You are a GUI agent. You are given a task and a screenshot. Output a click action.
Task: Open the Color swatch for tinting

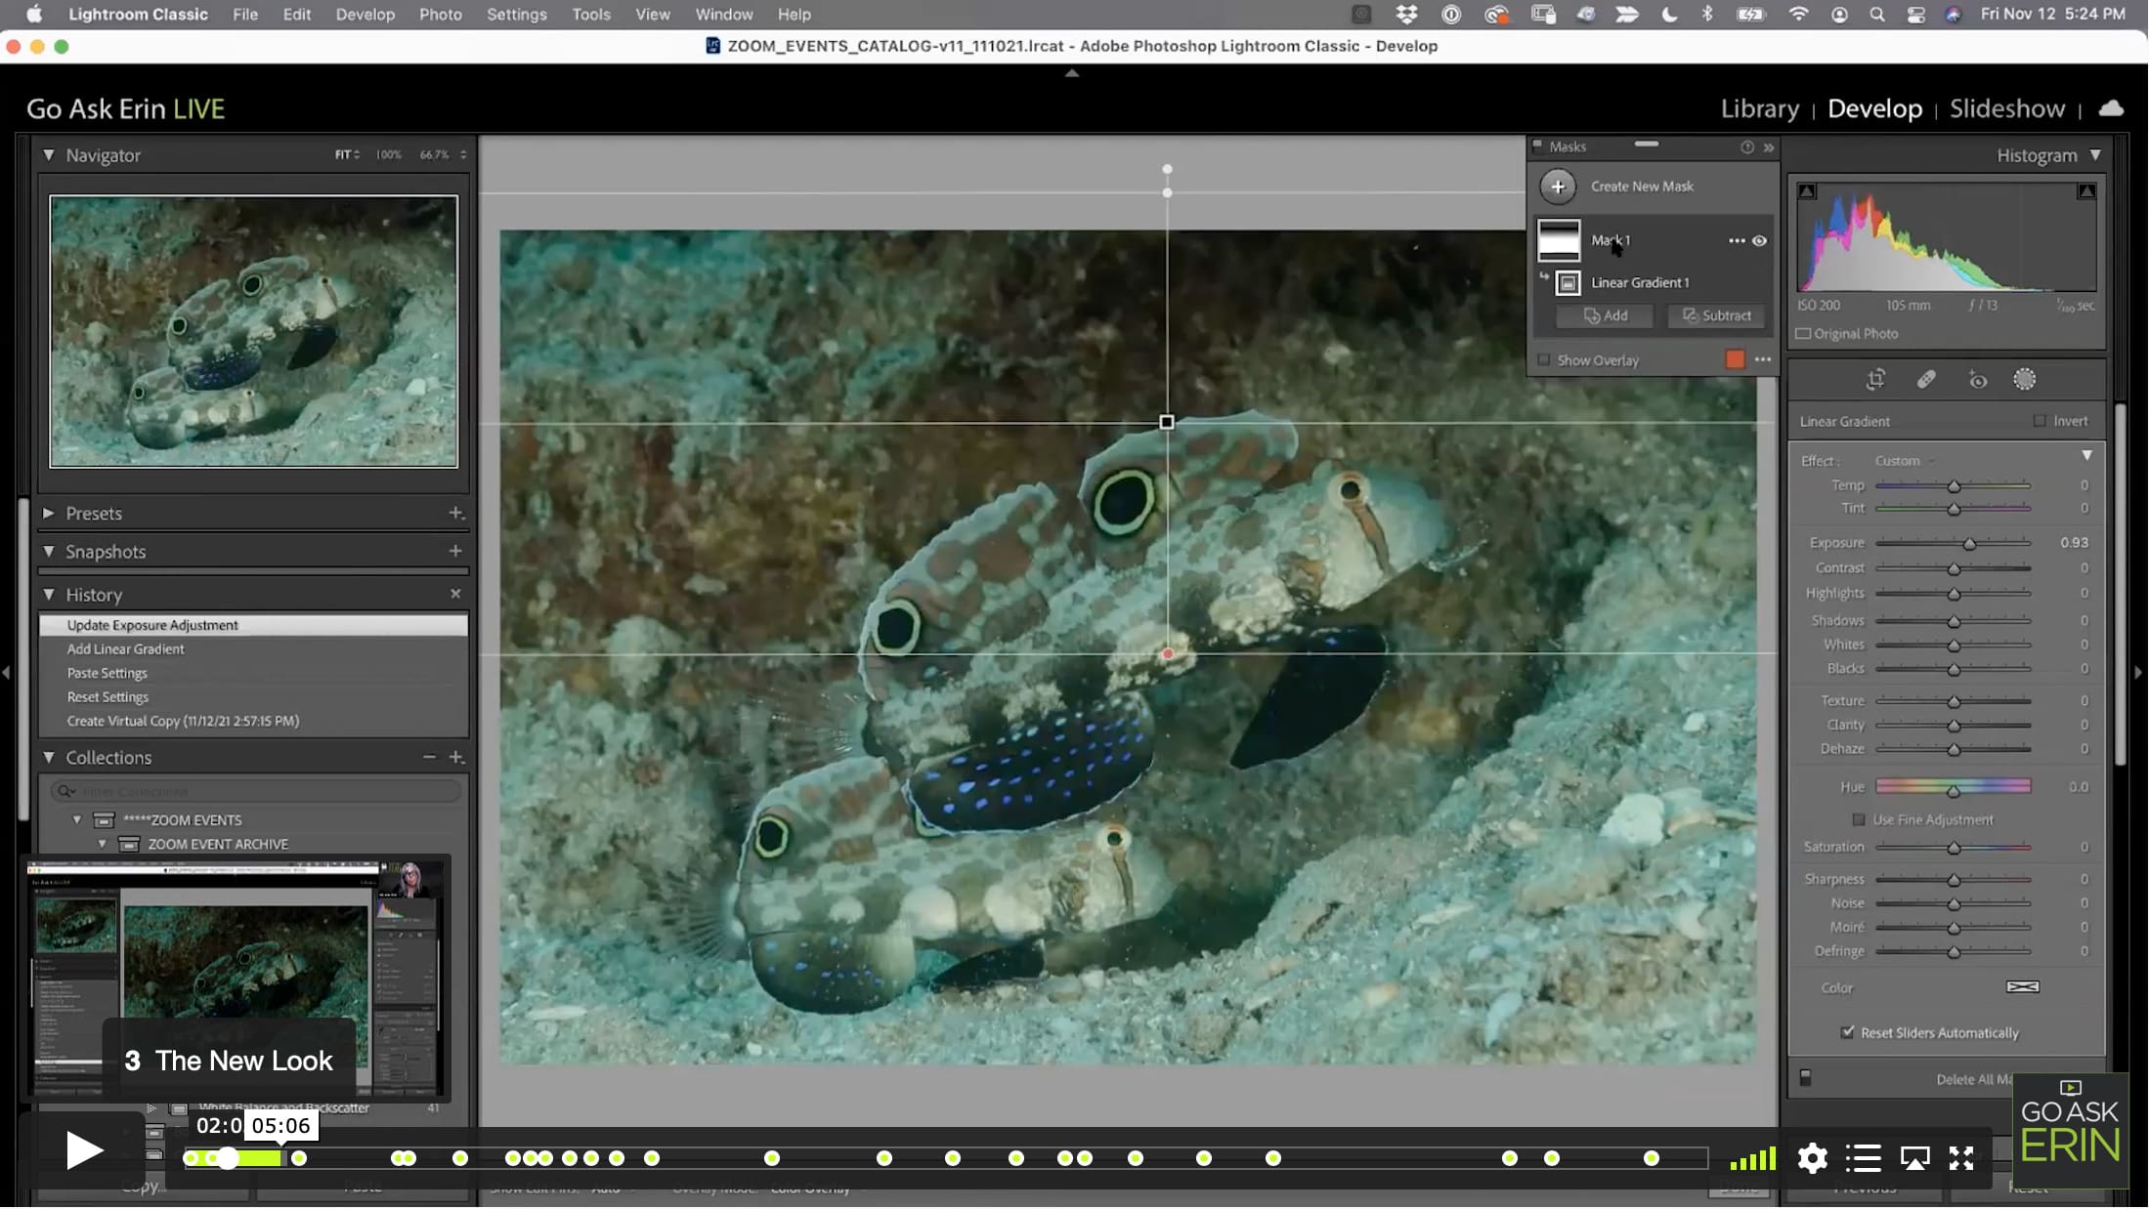(2022, 987)
